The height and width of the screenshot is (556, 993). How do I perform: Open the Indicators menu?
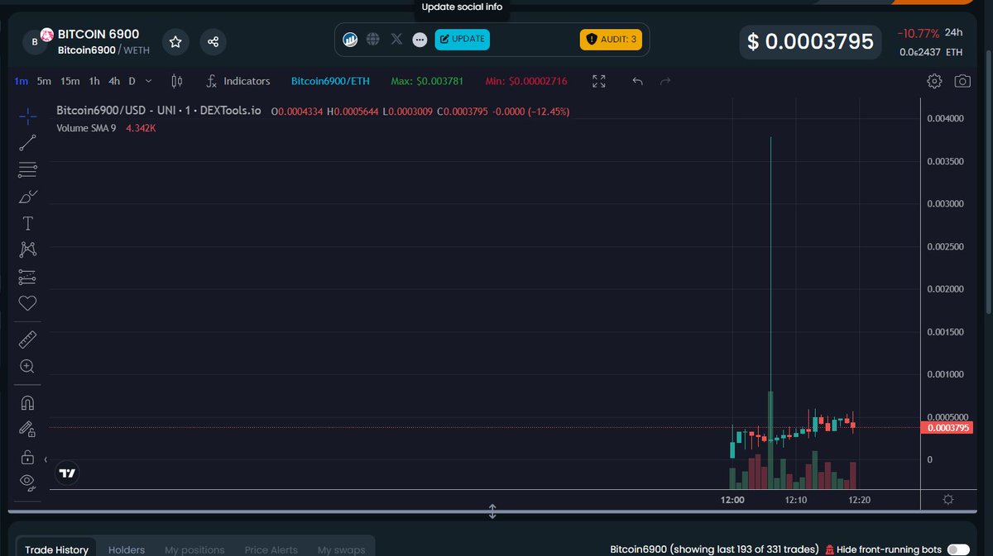237,81
